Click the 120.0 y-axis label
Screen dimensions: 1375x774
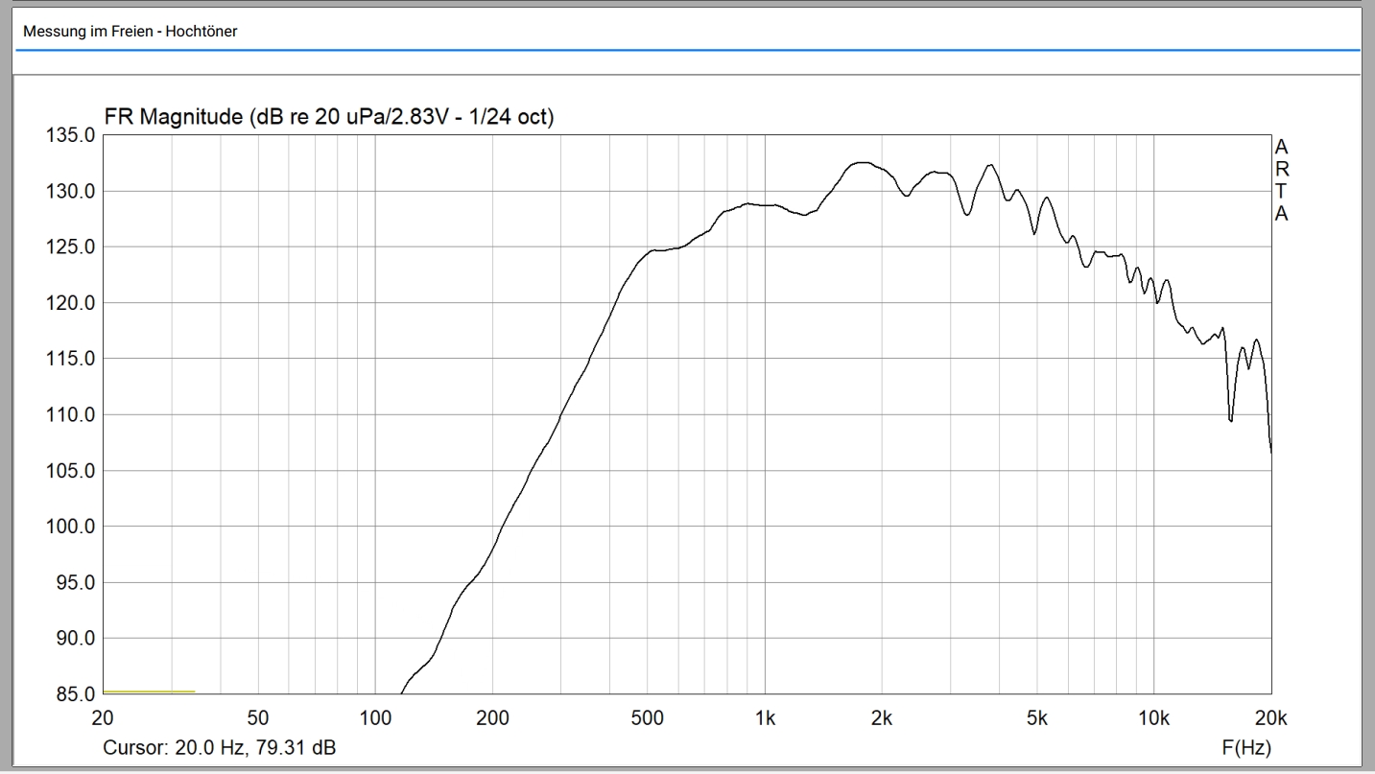72,303
